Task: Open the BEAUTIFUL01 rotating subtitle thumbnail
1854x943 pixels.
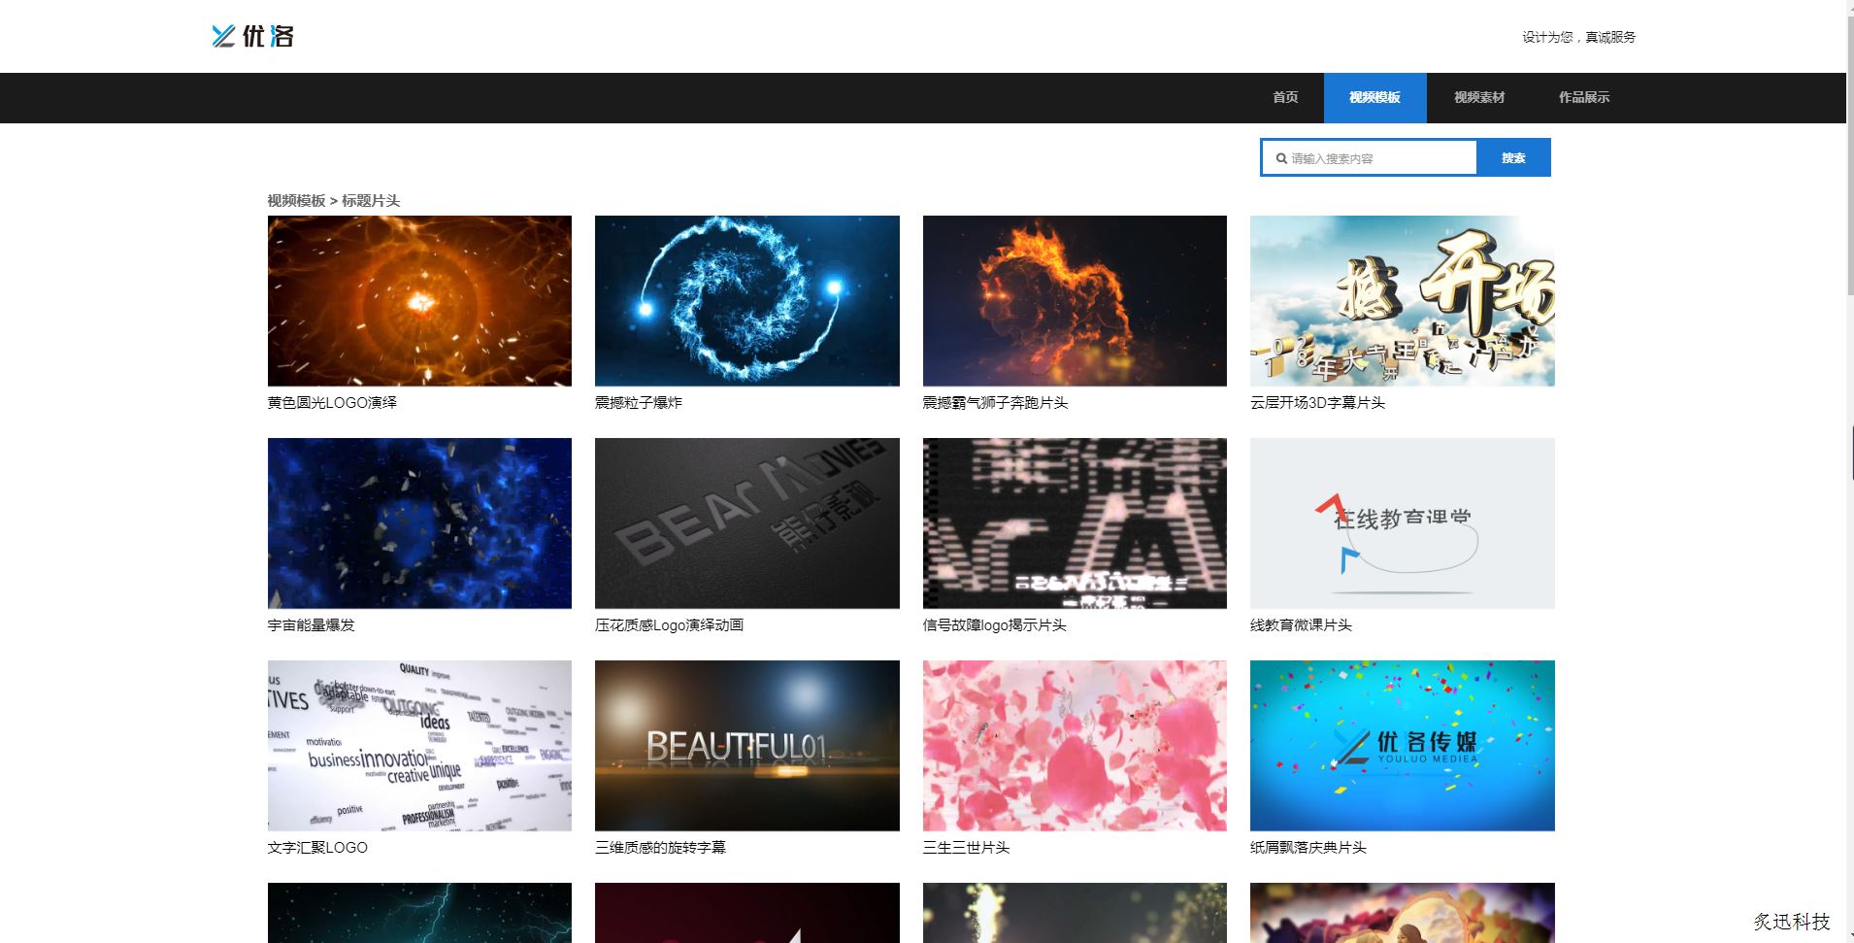Action: tap(746, 746)
